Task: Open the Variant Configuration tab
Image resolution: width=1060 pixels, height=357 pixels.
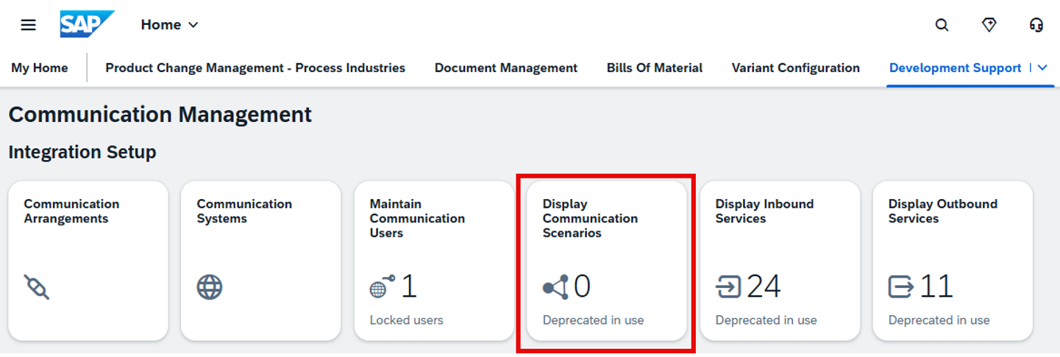Action: (795, 68)
